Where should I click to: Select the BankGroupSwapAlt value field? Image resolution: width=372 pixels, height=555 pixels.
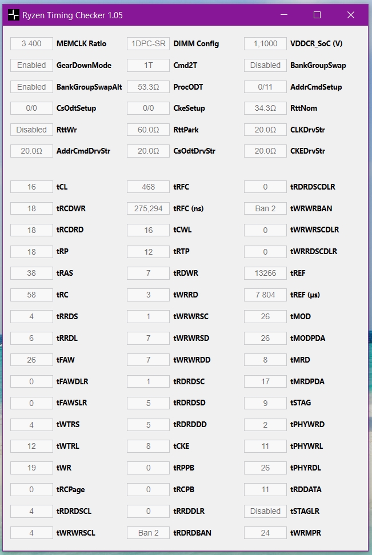coord(31,87)
